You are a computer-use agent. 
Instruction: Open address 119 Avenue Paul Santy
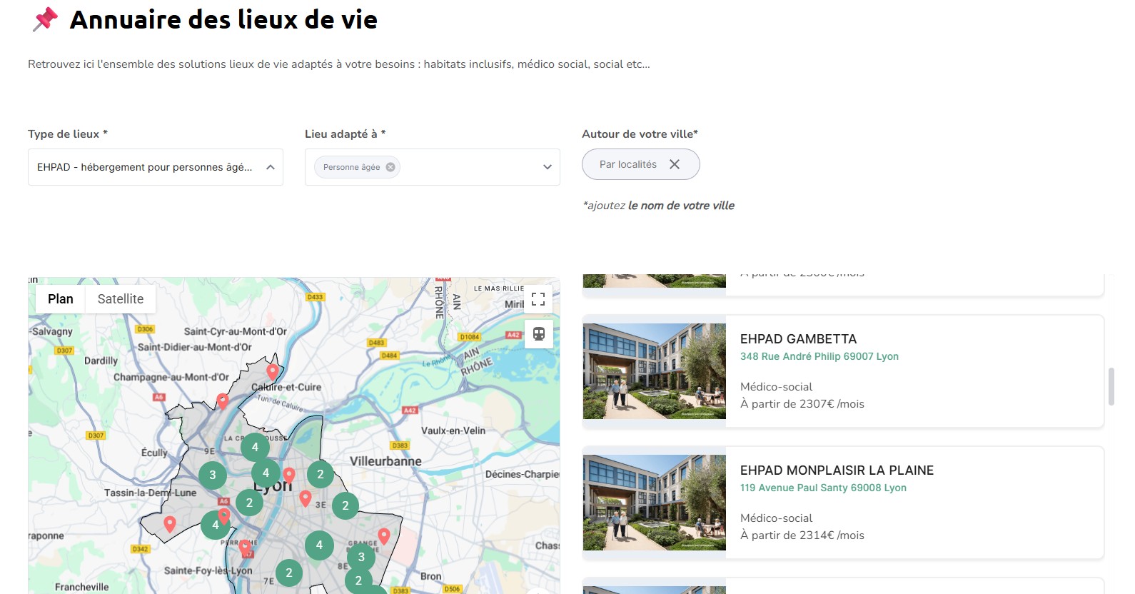[823, 488]
